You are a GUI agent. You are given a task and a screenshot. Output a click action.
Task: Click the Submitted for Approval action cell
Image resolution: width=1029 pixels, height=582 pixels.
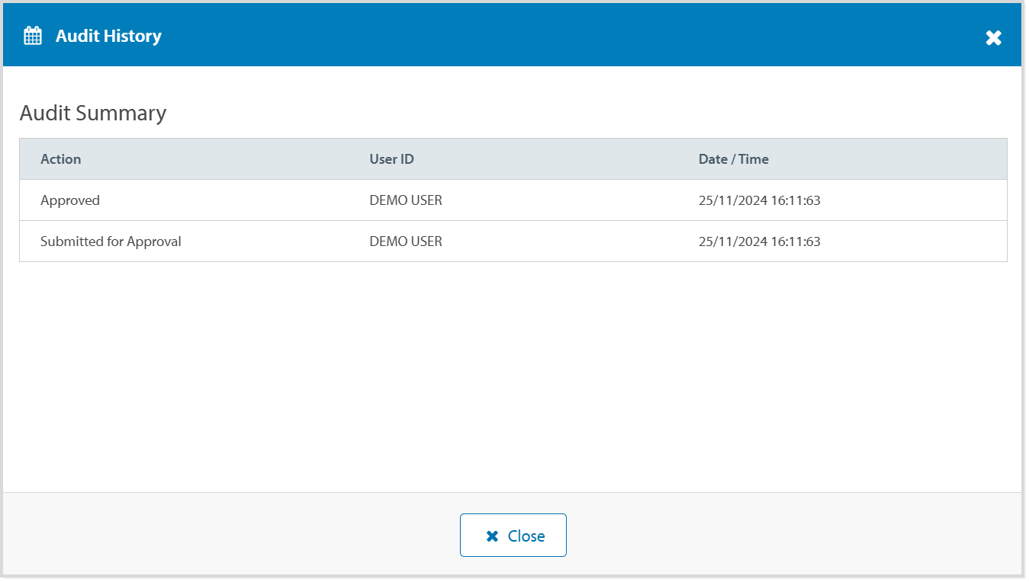click(111, 241)
